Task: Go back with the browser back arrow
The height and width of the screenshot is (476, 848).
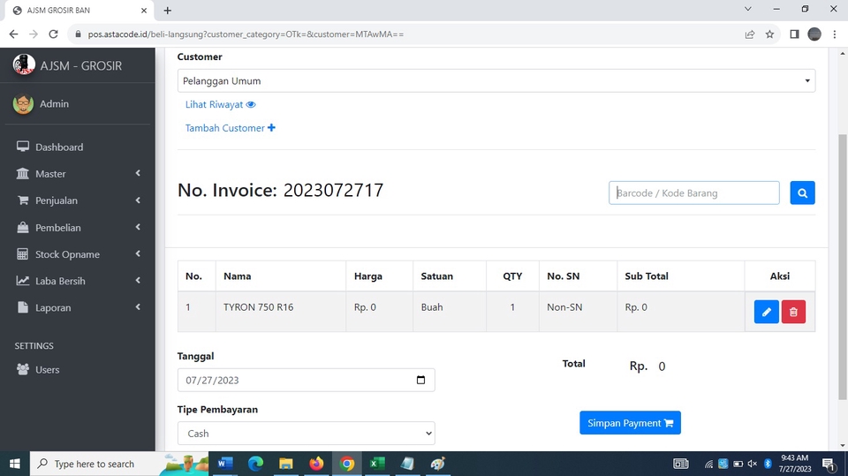Action: click(13, 34)
